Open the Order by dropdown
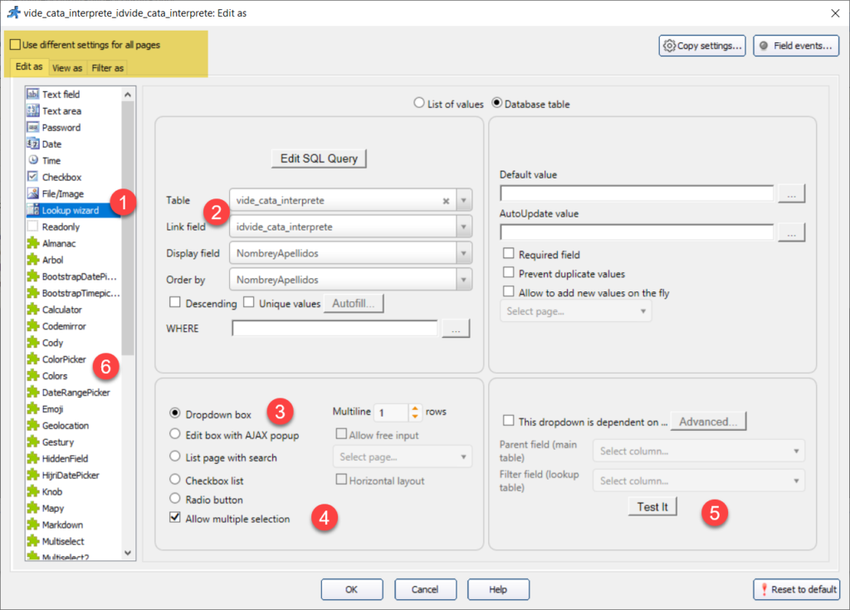Image resolution: width=850 pixels, height=610 pixels. coord(463,280)
